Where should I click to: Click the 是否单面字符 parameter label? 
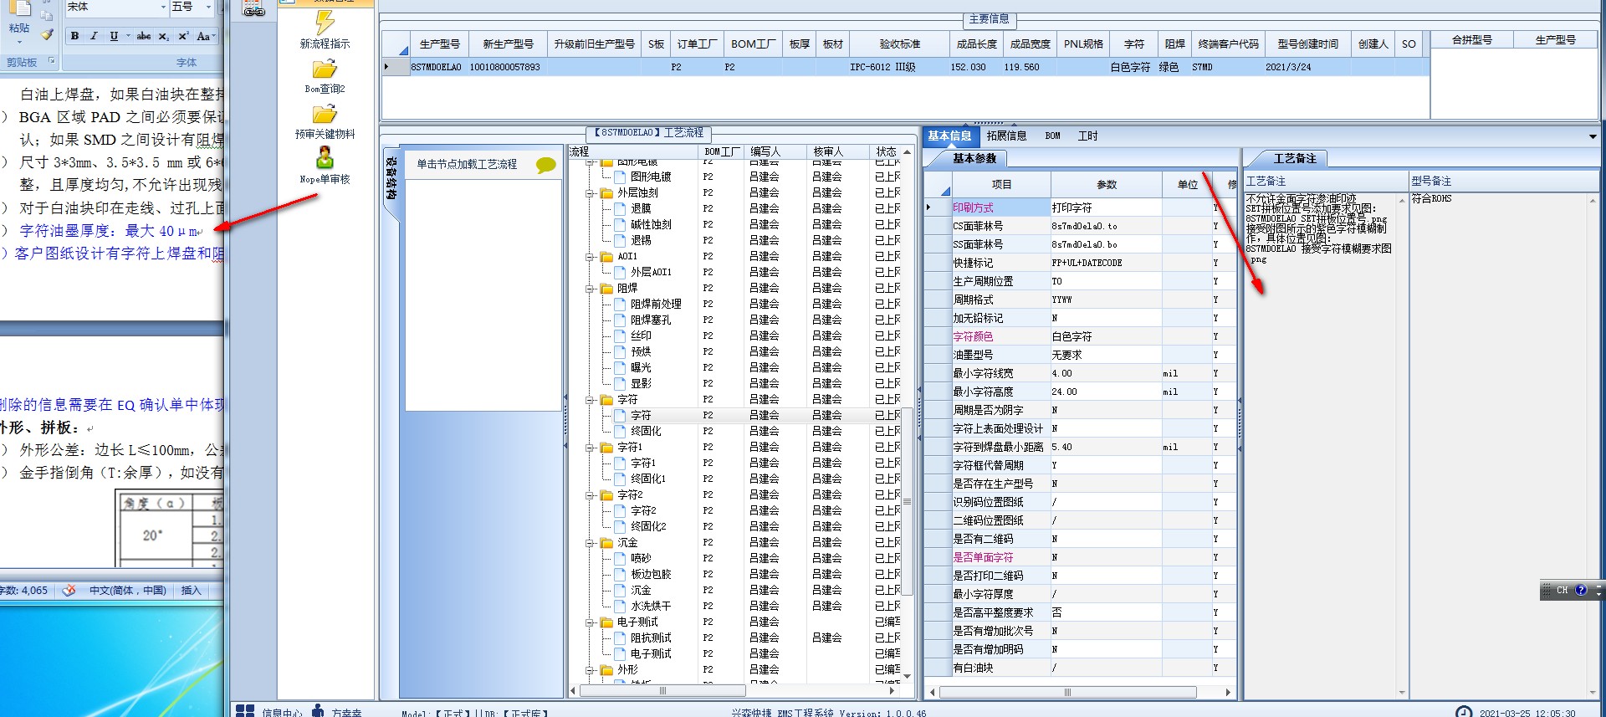coord(983,557)
